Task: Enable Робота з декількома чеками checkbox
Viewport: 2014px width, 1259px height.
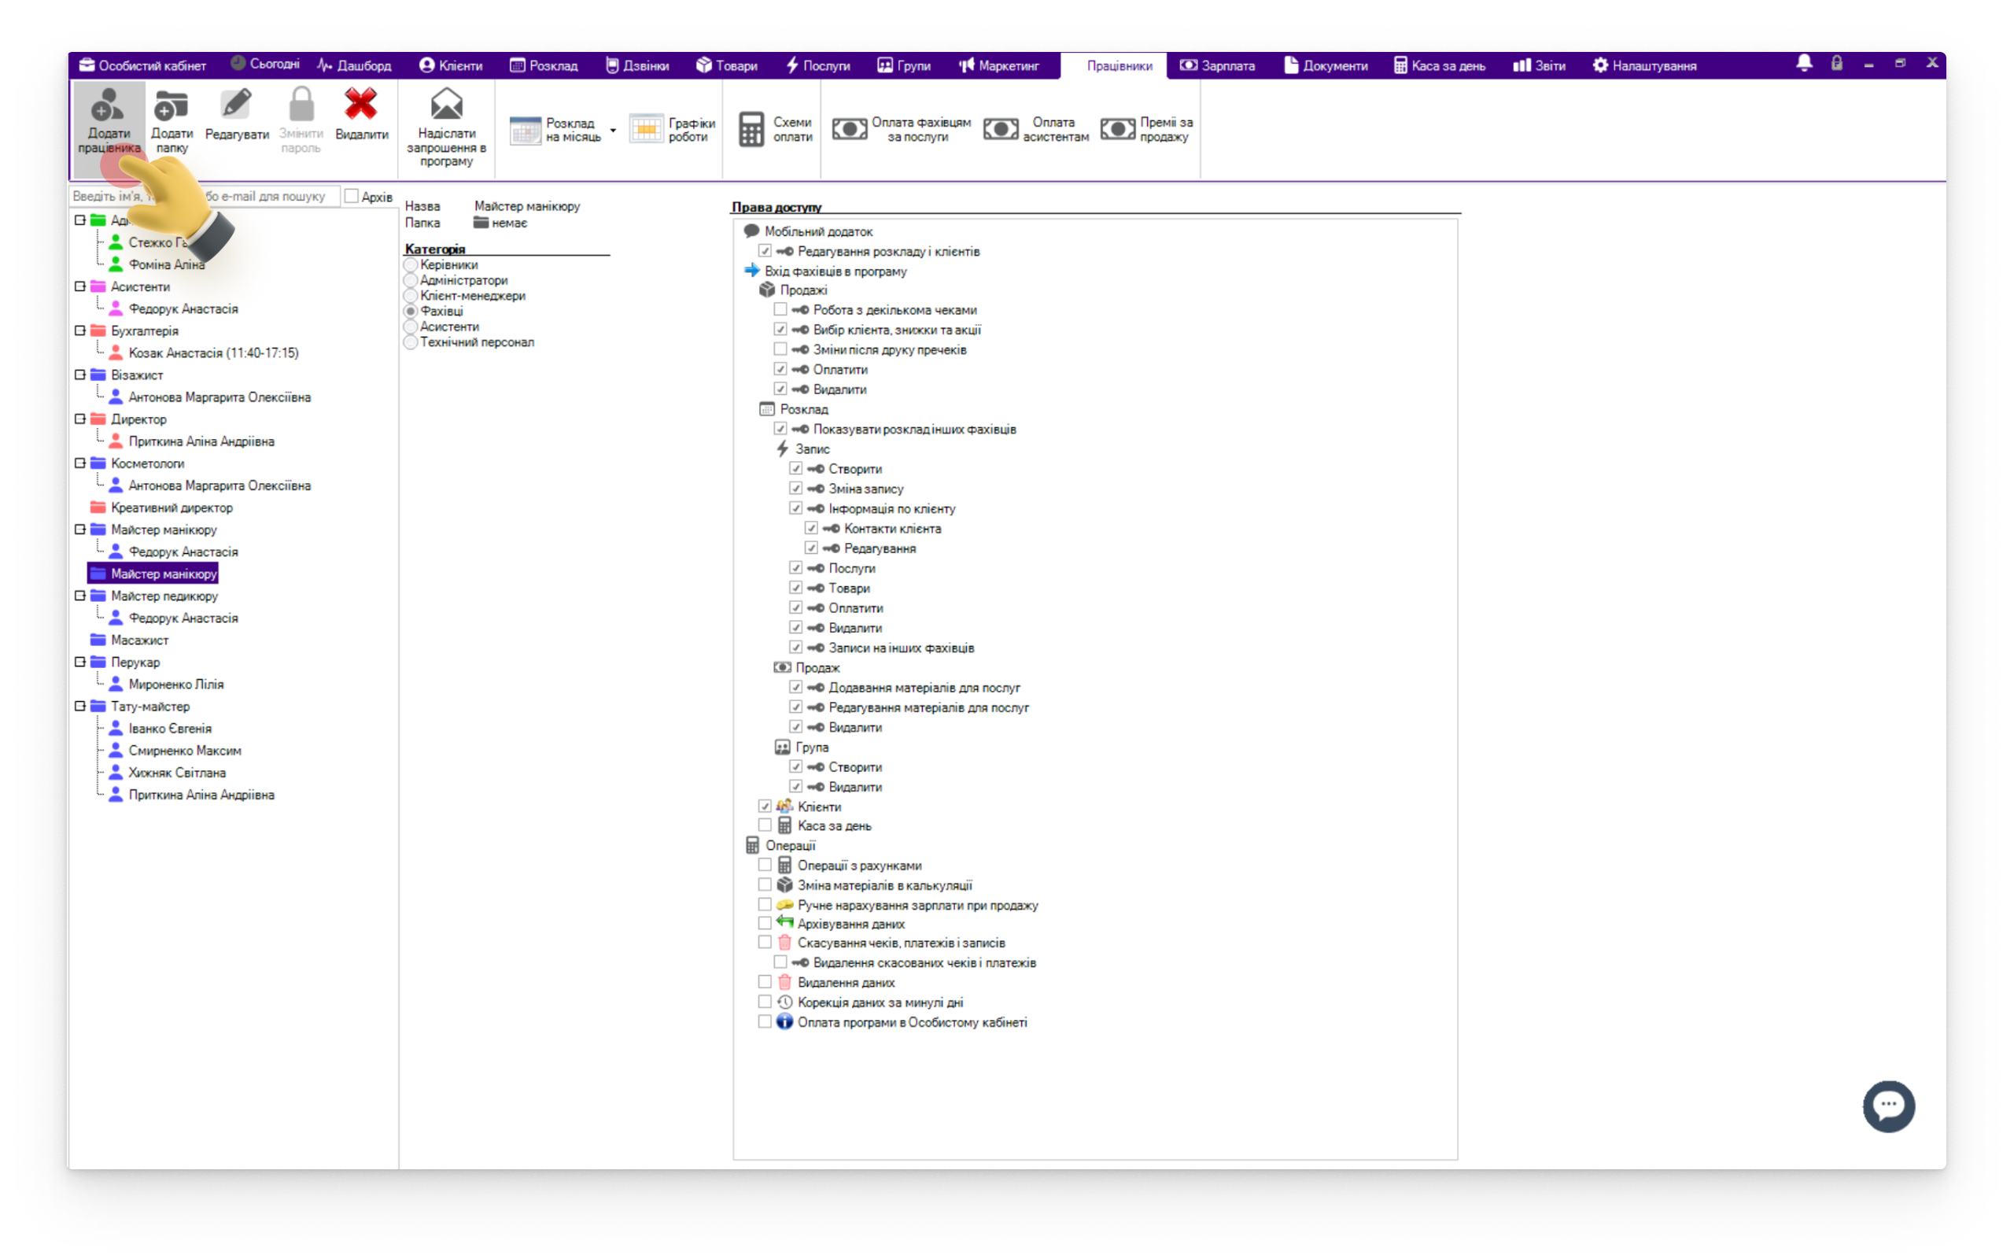Action: 780,310
